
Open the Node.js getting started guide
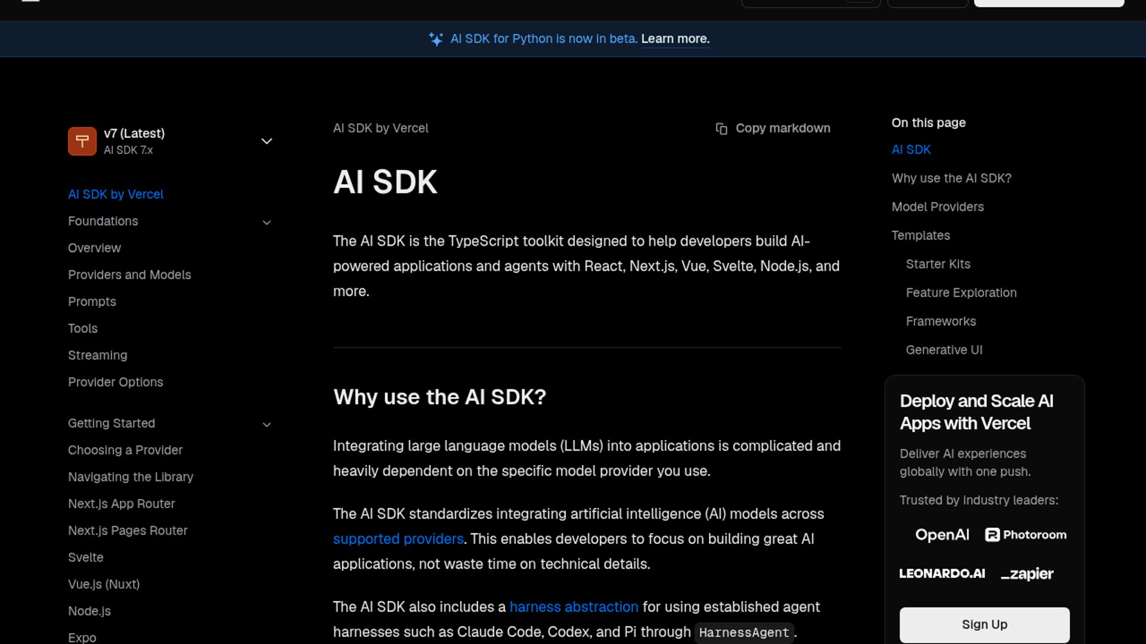[x=90, y=611]
